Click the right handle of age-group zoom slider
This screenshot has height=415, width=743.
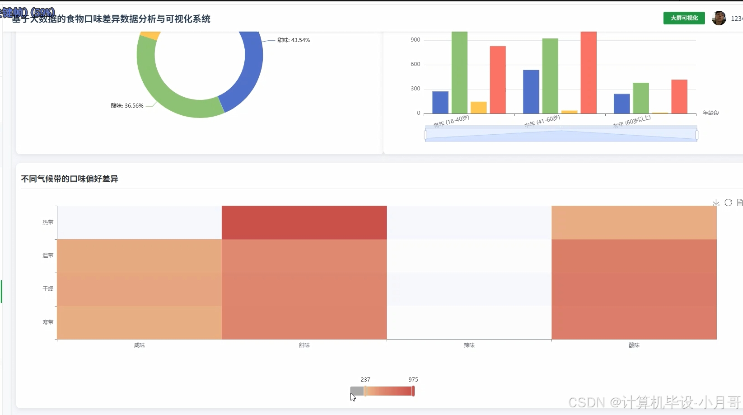pos(697,135)
